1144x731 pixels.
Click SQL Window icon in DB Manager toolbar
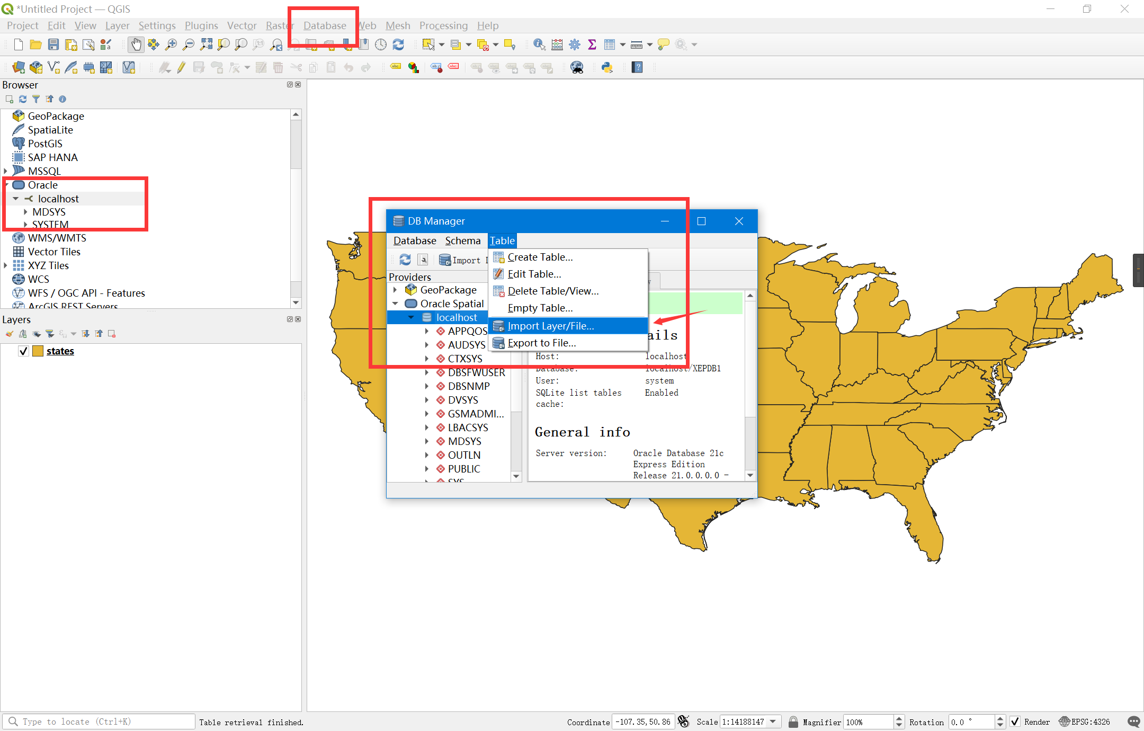click(x=423, y=260)
